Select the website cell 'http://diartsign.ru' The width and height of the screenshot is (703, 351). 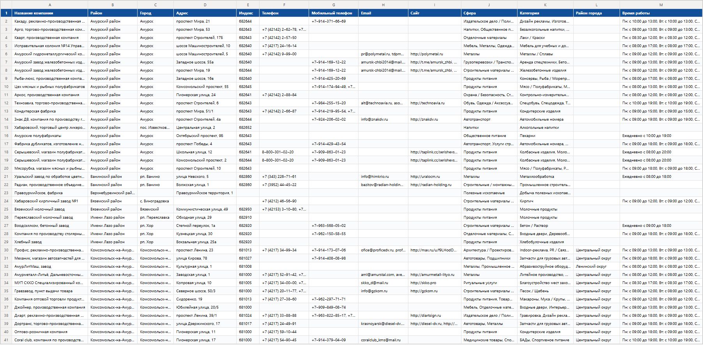coord(435,316)
